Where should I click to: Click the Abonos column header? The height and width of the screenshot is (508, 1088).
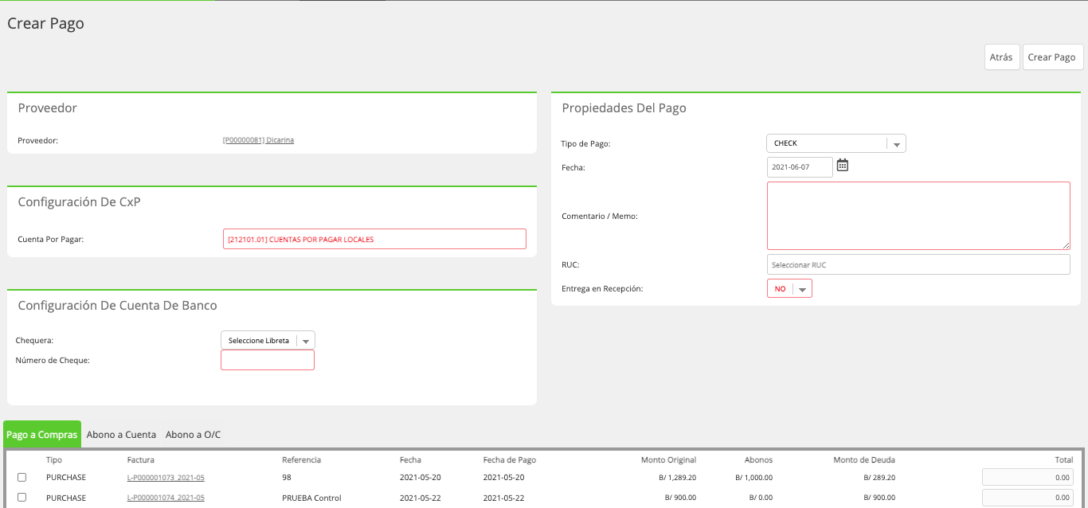[x=758, y=460]
